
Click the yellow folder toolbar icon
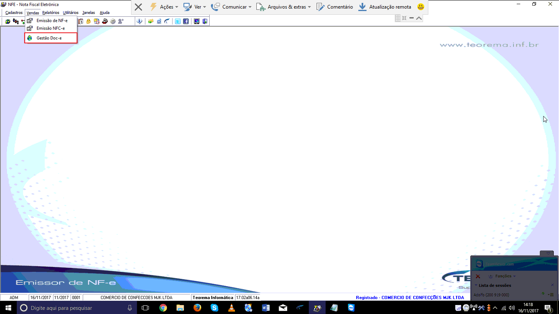[151, 21]
